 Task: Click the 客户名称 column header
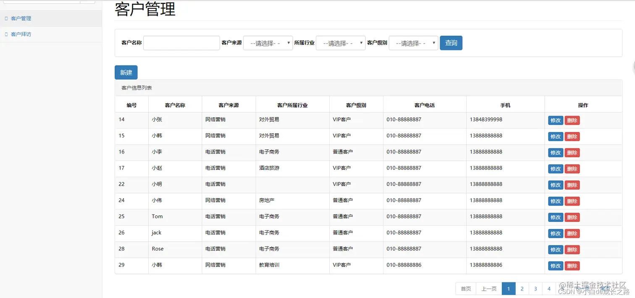point(175,105)
